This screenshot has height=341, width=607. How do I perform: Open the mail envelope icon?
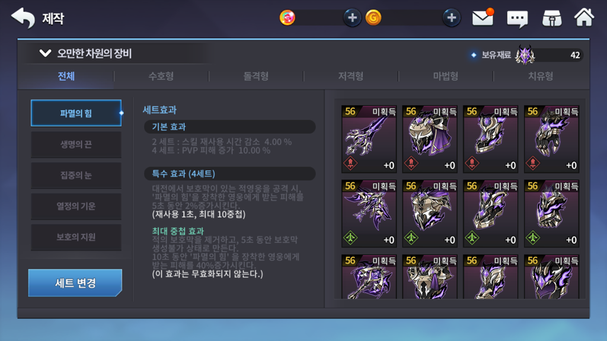click(483, 18)
